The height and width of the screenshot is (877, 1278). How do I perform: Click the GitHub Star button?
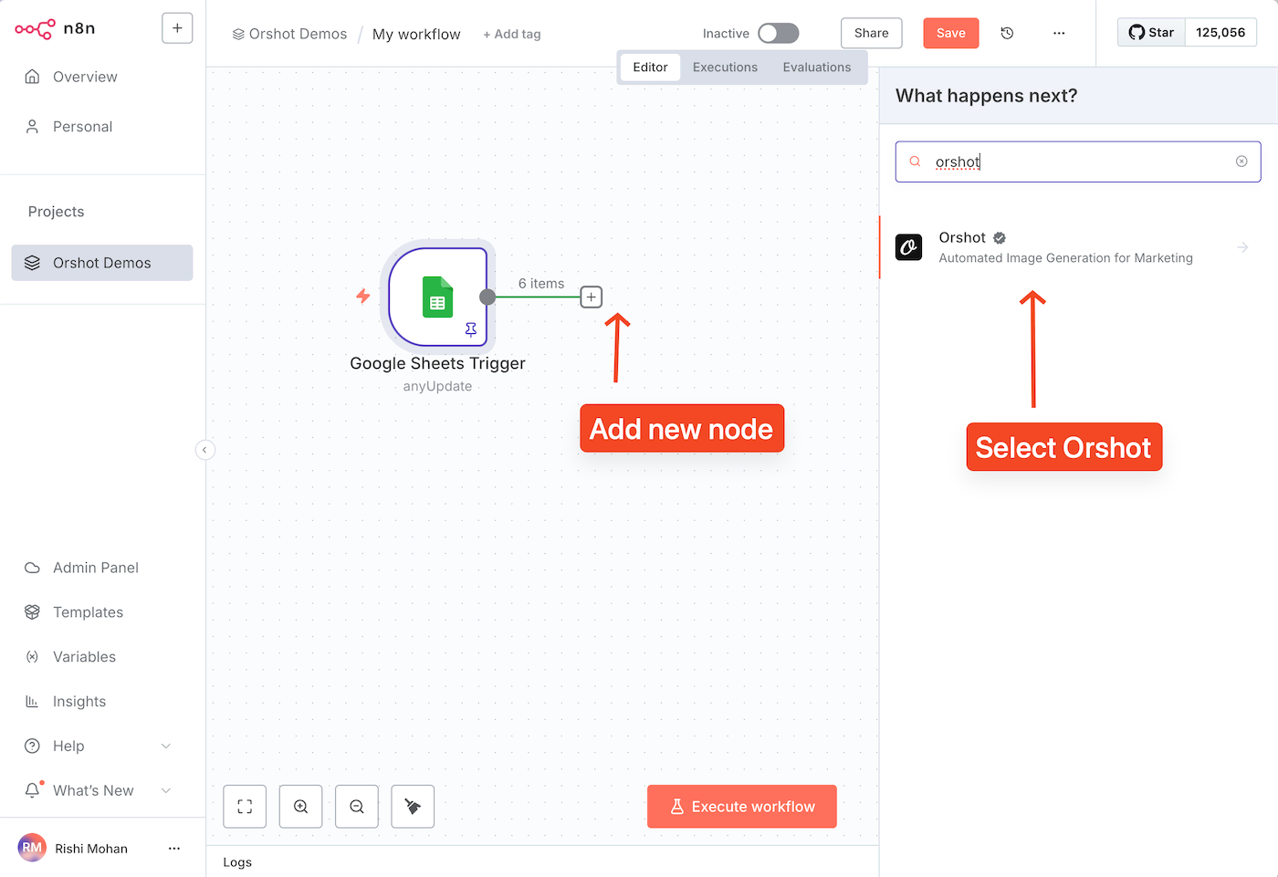[1151, 32]
